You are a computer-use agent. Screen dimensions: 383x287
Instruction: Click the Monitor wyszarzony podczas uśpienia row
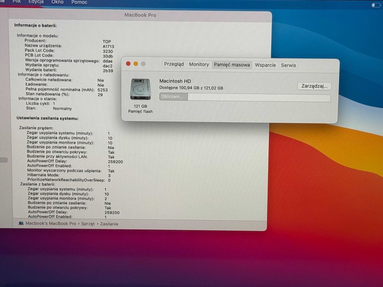click(71, 171)
